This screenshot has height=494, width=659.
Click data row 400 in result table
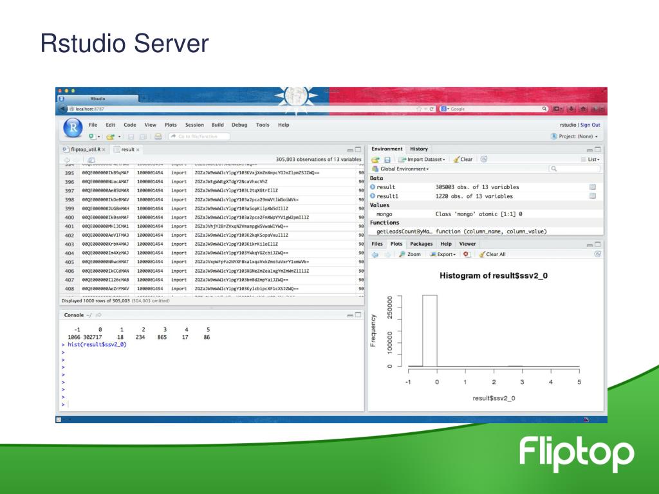pos(212,217)
